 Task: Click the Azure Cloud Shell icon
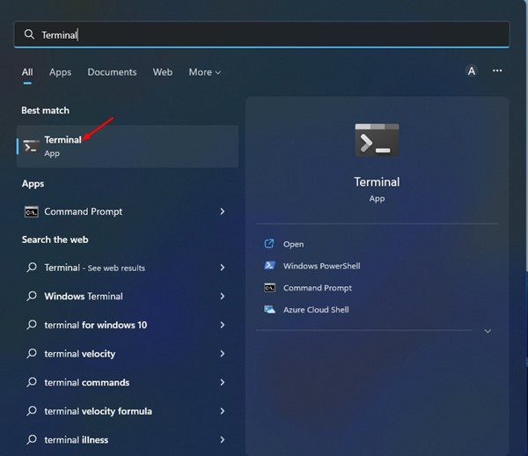point(269,310)
